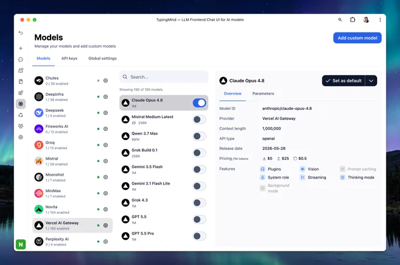Select the Vercel AI Gateway provider row
Screen dimensions: 400x265
coord(72,225)
